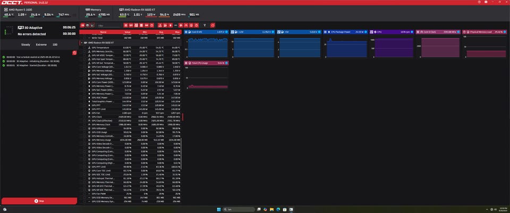Screen dimensions: 510x213
Task: Click the '3D Adaptive - Started' log entry
Action: click(x=37, y=65)
